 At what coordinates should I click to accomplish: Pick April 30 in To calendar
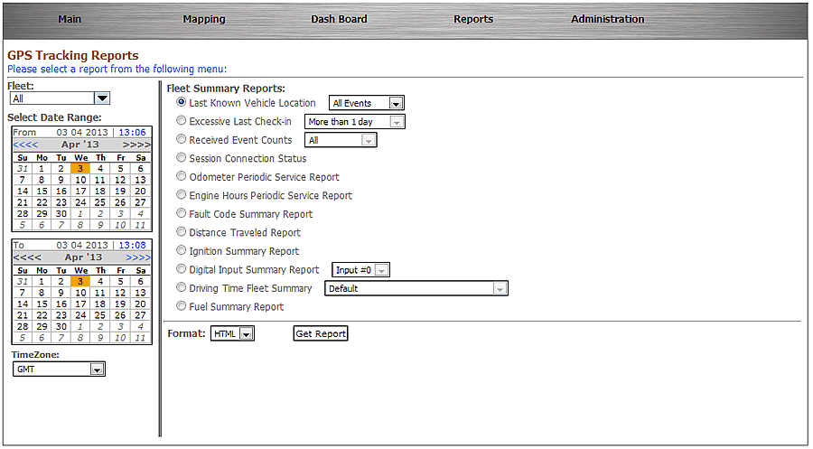[61, 327]
